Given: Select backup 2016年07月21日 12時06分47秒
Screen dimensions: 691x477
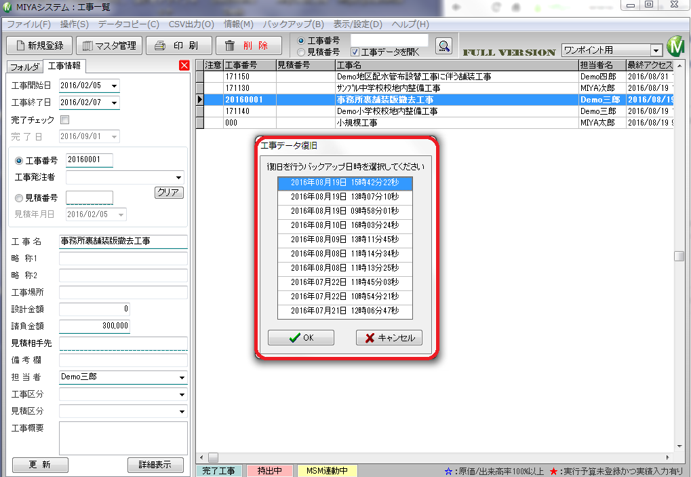Looking at the screenshot, I should pos(345,311).
